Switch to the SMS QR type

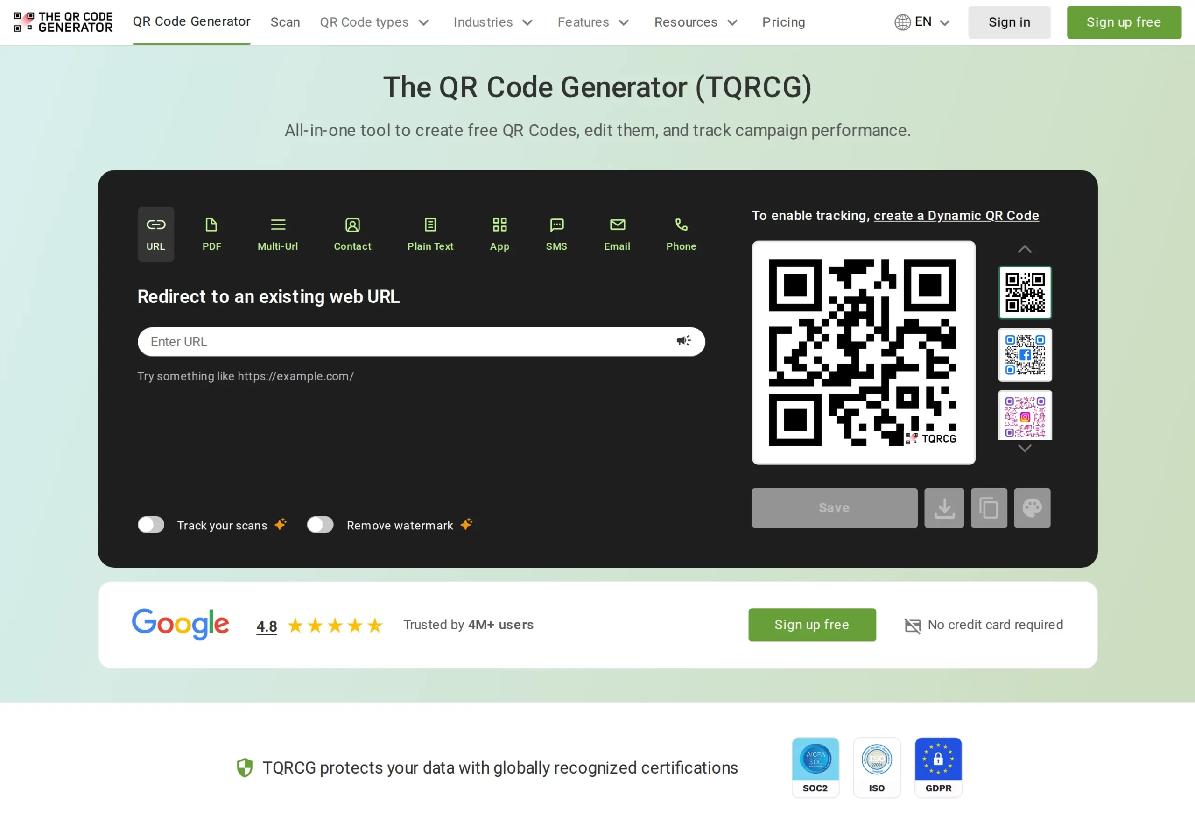(556, 234)
